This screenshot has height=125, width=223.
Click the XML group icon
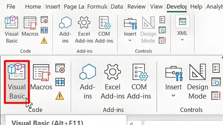click(183, 22)
